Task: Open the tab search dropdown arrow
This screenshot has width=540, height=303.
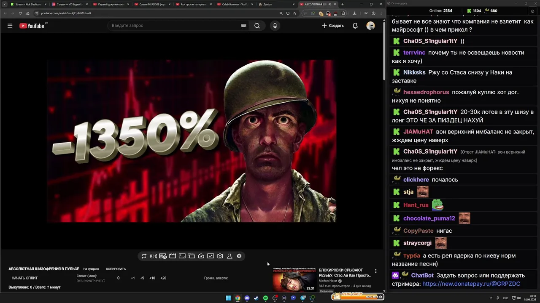Action: click(4, 4)
